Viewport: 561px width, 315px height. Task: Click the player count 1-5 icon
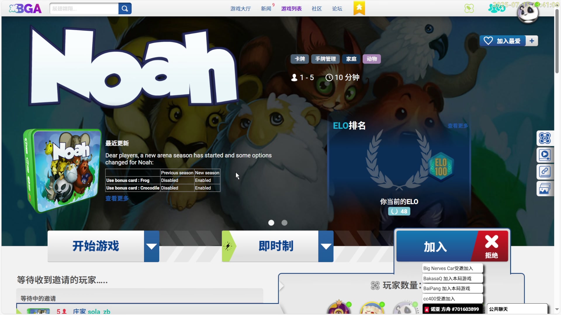coord(294,78)
